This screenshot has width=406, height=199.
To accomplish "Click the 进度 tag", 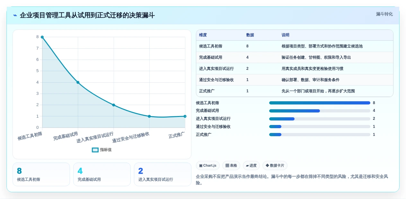I will point(251,166).
